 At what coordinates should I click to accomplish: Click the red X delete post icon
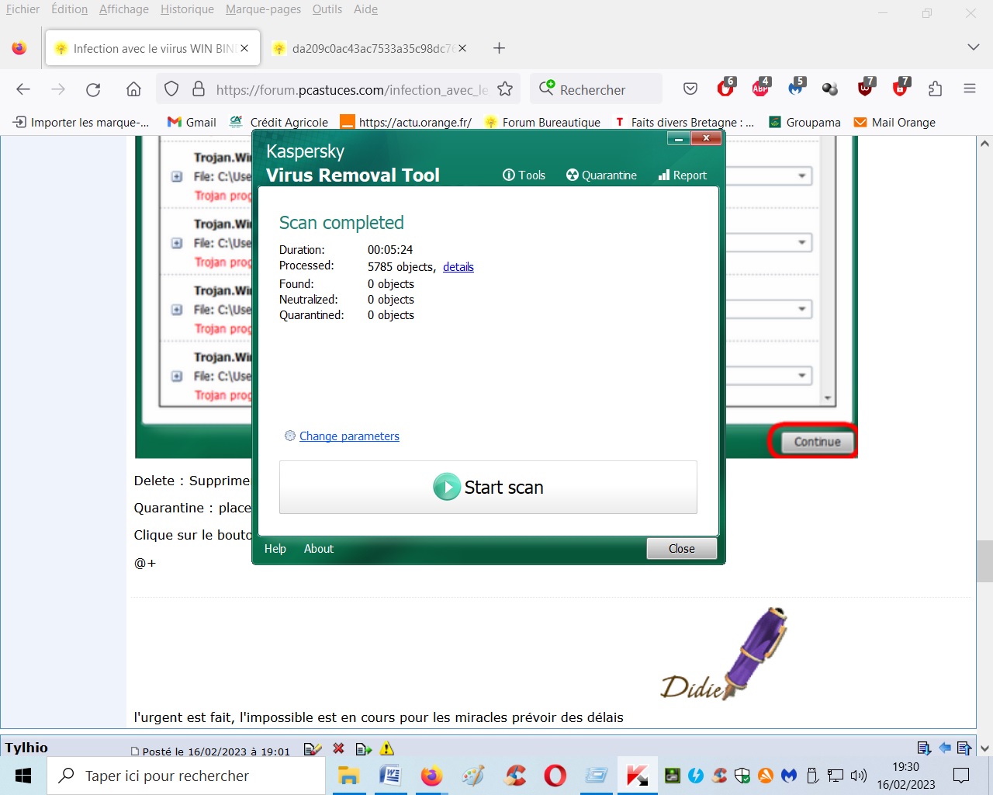pyautogui.click(x=338, y=748)
